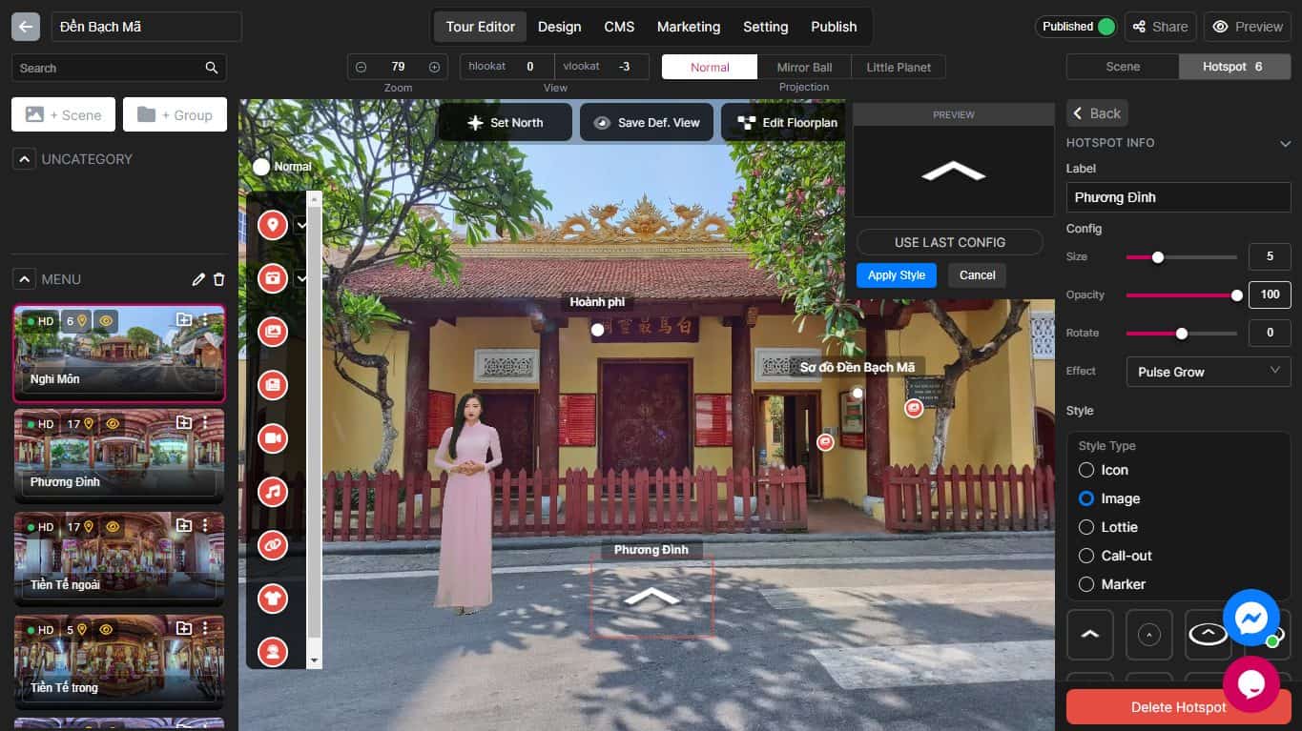Screen dimensions: 1302x731
Task: Click the zoom-in plus icon
Action: coord(434,67)
